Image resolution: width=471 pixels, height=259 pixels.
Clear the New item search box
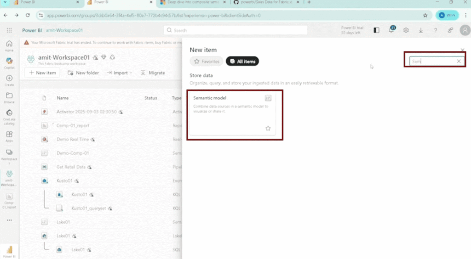pos(459,62)
